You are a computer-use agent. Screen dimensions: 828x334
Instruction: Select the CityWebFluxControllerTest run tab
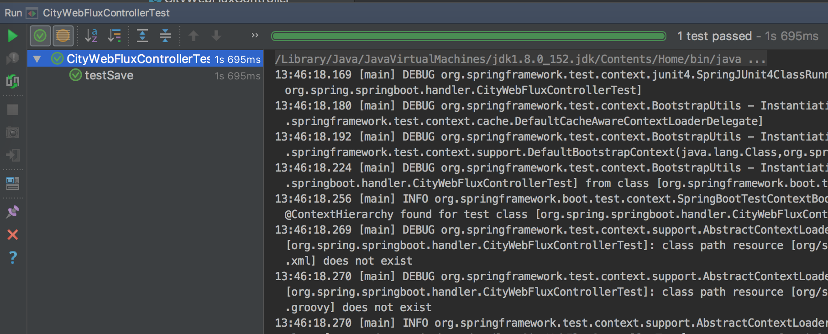106,13
